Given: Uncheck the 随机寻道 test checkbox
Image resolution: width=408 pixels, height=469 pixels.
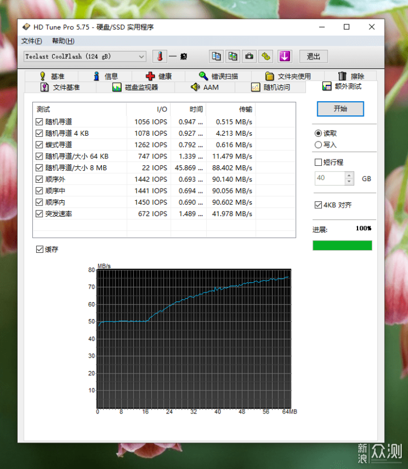Looking at the screenshot, I should (39, 122).
